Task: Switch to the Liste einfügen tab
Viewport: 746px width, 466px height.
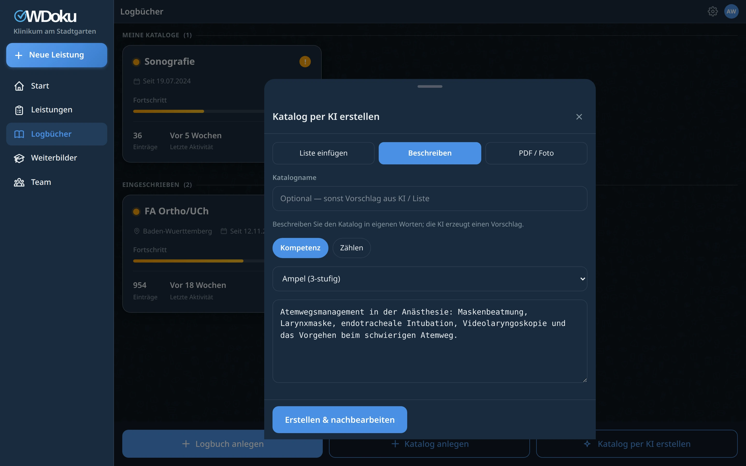Action: (x=323, y=153)
